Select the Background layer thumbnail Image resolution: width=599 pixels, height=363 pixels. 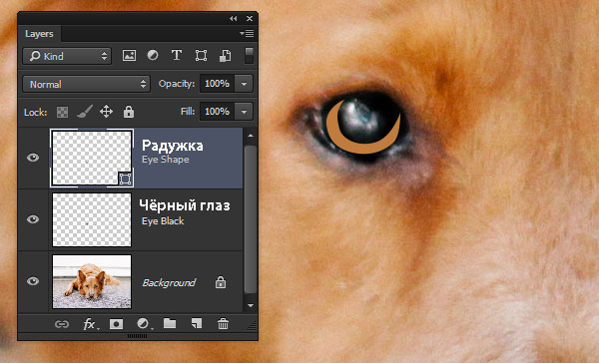coord(92,281)
